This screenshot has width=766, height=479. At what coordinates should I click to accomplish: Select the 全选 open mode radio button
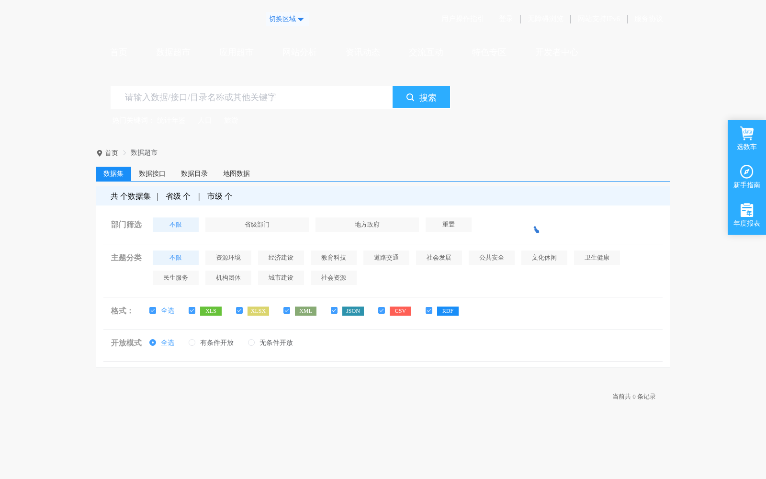tap(153, 342)
